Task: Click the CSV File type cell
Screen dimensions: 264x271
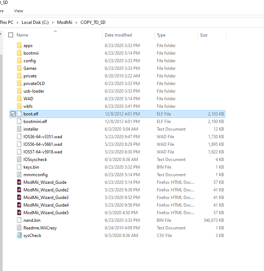Action: (164, 236)
